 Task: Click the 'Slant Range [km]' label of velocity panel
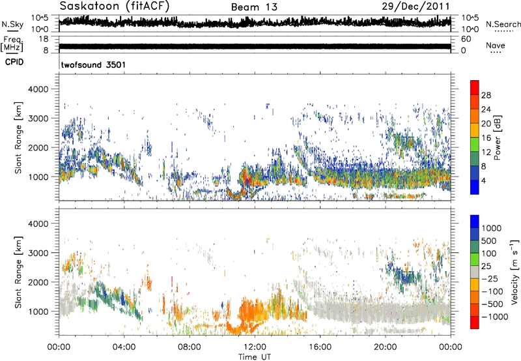[18, 272]
